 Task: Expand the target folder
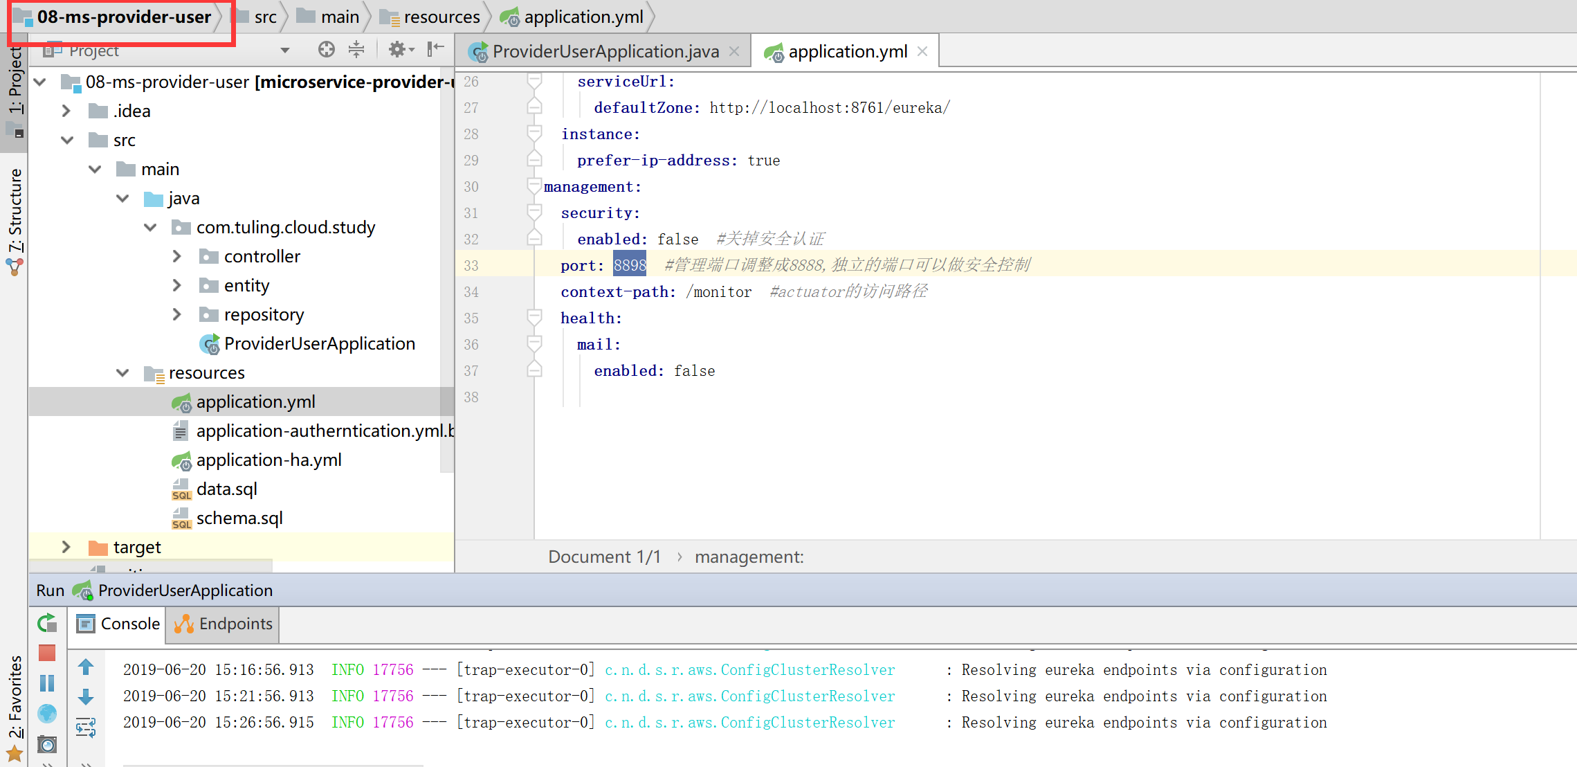[x=66, y=548]
